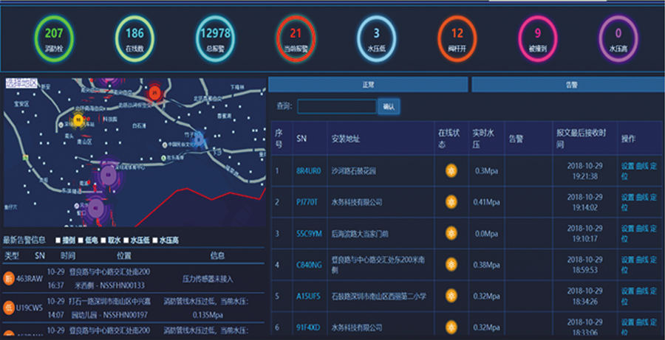Screen dimensions: 665x340
Task: Click the 186 online count circle
Action: (x=134, y=38)
